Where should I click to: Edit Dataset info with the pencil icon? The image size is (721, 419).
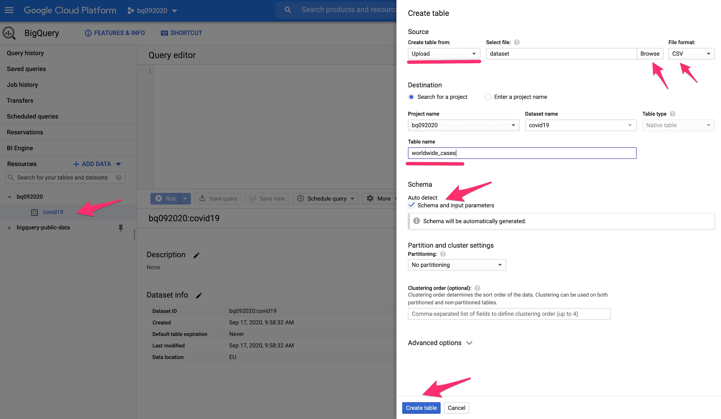[199, 295]
